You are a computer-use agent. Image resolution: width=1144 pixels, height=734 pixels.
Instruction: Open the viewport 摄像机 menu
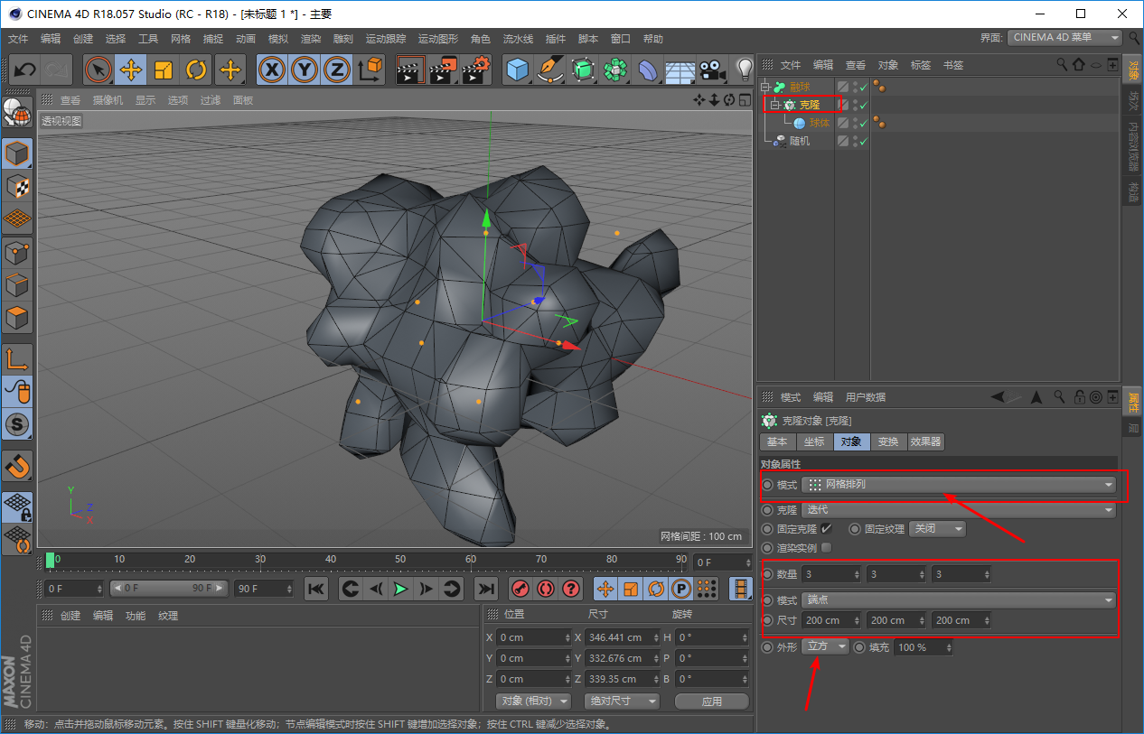[x=108, y=100]
